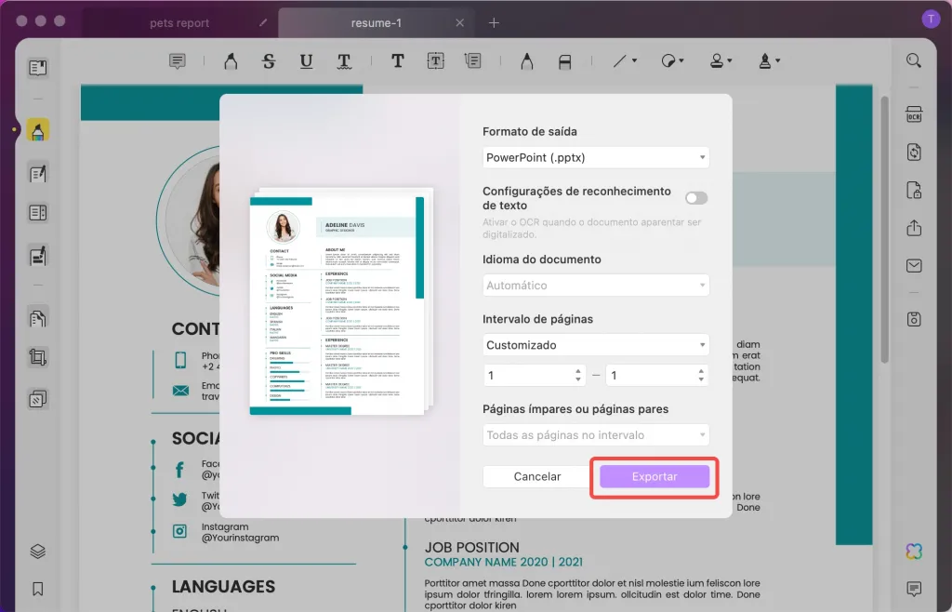Select the Underline tool
The image size is (952, 612).
pyautogui.click(x=306, y=60)
